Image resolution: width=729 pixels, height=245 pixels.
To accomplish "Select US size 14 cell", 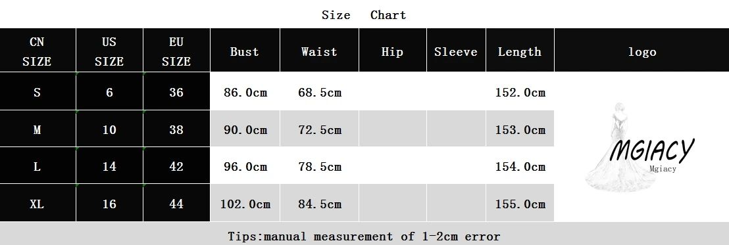I will (x=109, y=166).
